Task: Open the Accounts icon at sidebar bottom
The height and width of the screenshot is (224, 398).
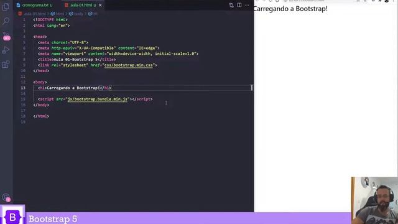Action: [6, 197]
